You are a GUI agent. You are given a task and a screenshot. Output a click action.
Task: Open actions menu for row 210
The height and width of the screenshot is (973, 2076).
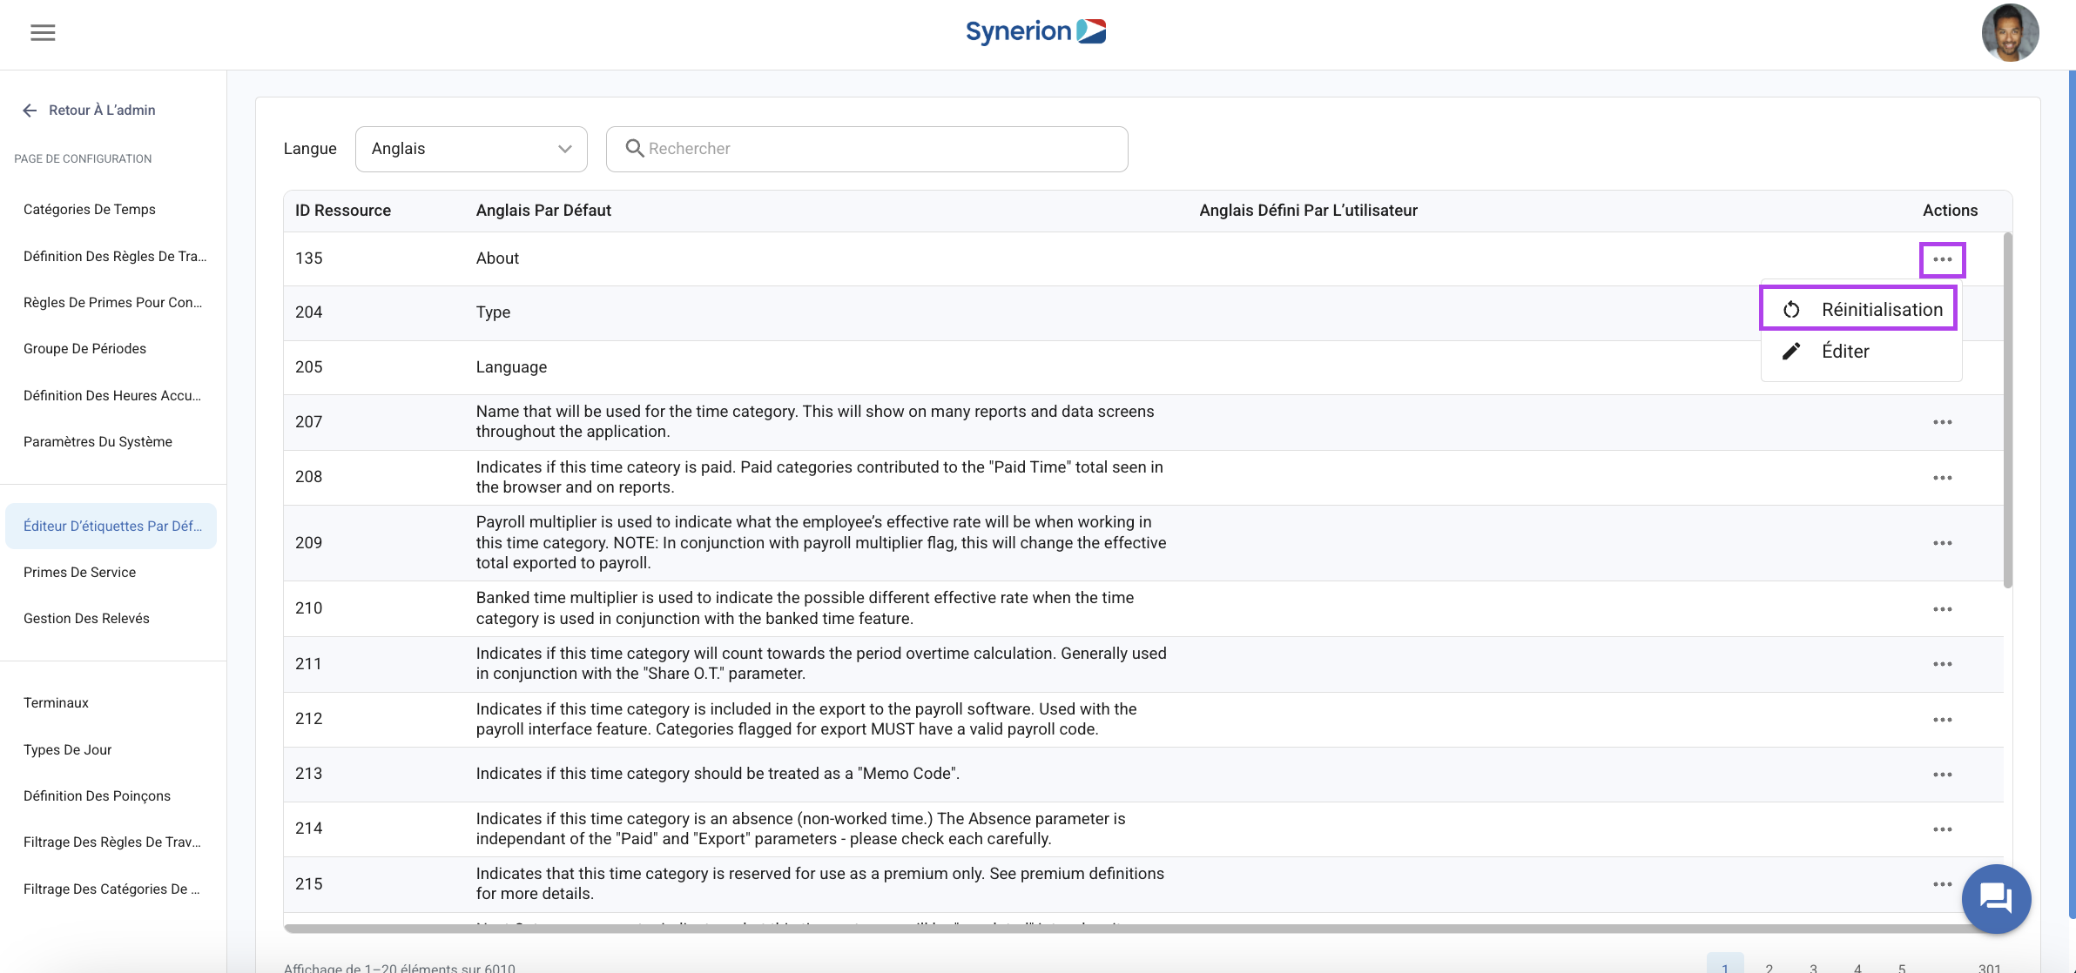1942,609
